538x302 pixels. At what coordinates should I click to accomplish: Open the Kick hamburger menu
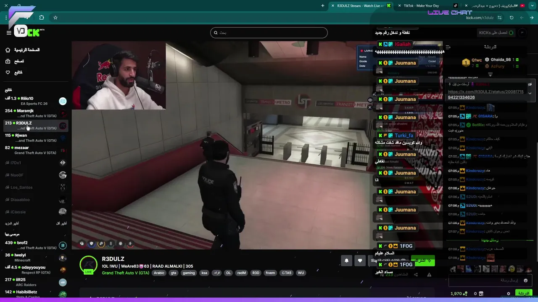[8, 33]
